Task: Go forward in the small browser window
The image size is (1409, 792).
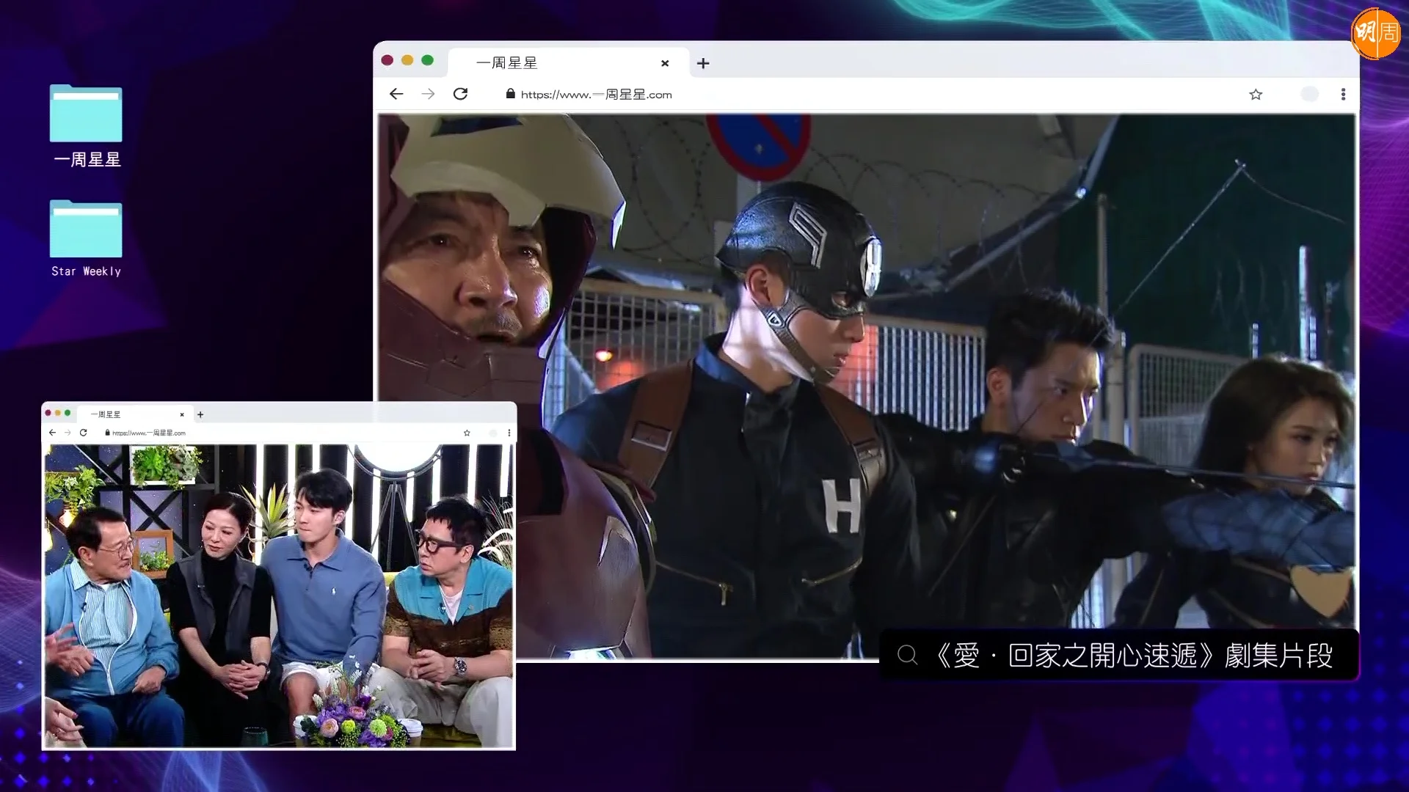Action: tap(68, 433)
